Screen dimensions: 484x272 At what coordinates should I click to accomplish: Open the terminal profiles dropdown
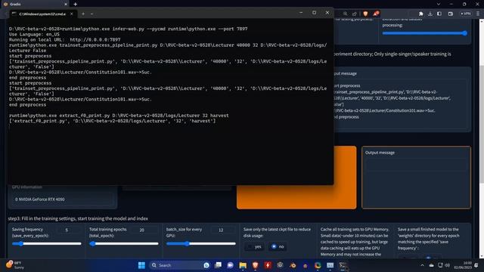(92, 14)
